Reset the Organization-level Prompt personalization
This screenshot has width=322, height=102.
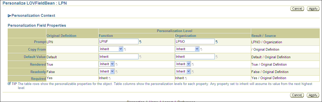(x=217, y=42)
